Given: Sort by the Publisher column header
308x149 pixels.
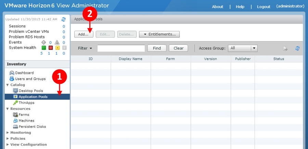Looking at the screenshot, I should (243, 59).
